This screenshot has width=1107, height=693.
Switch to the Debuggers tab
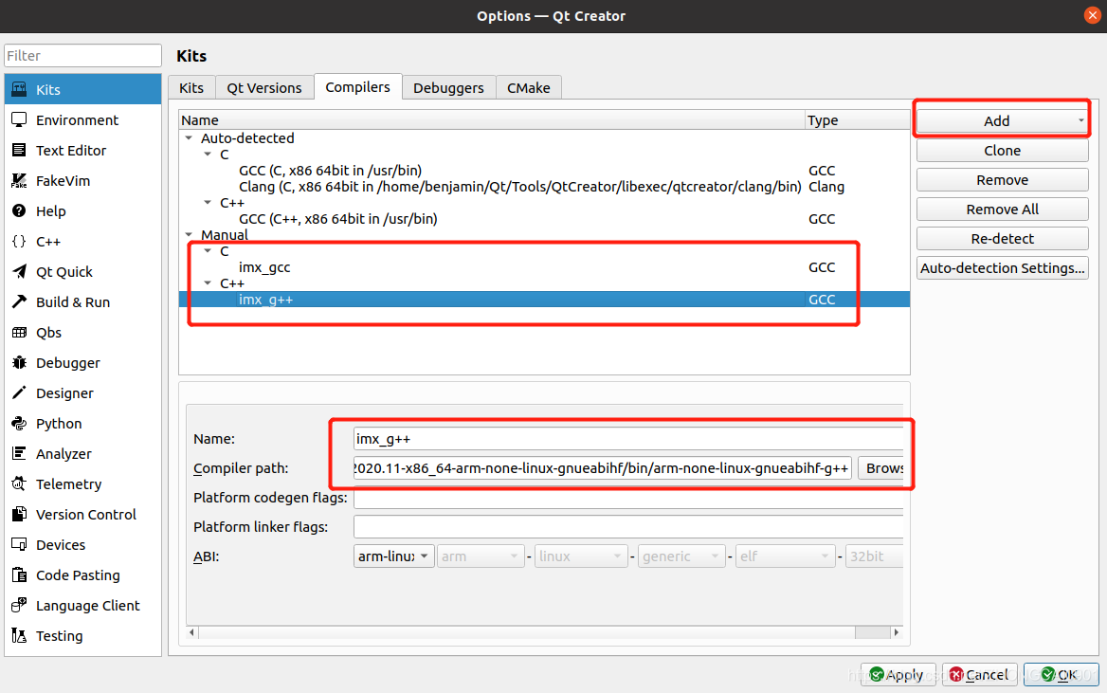coord(449,87)
